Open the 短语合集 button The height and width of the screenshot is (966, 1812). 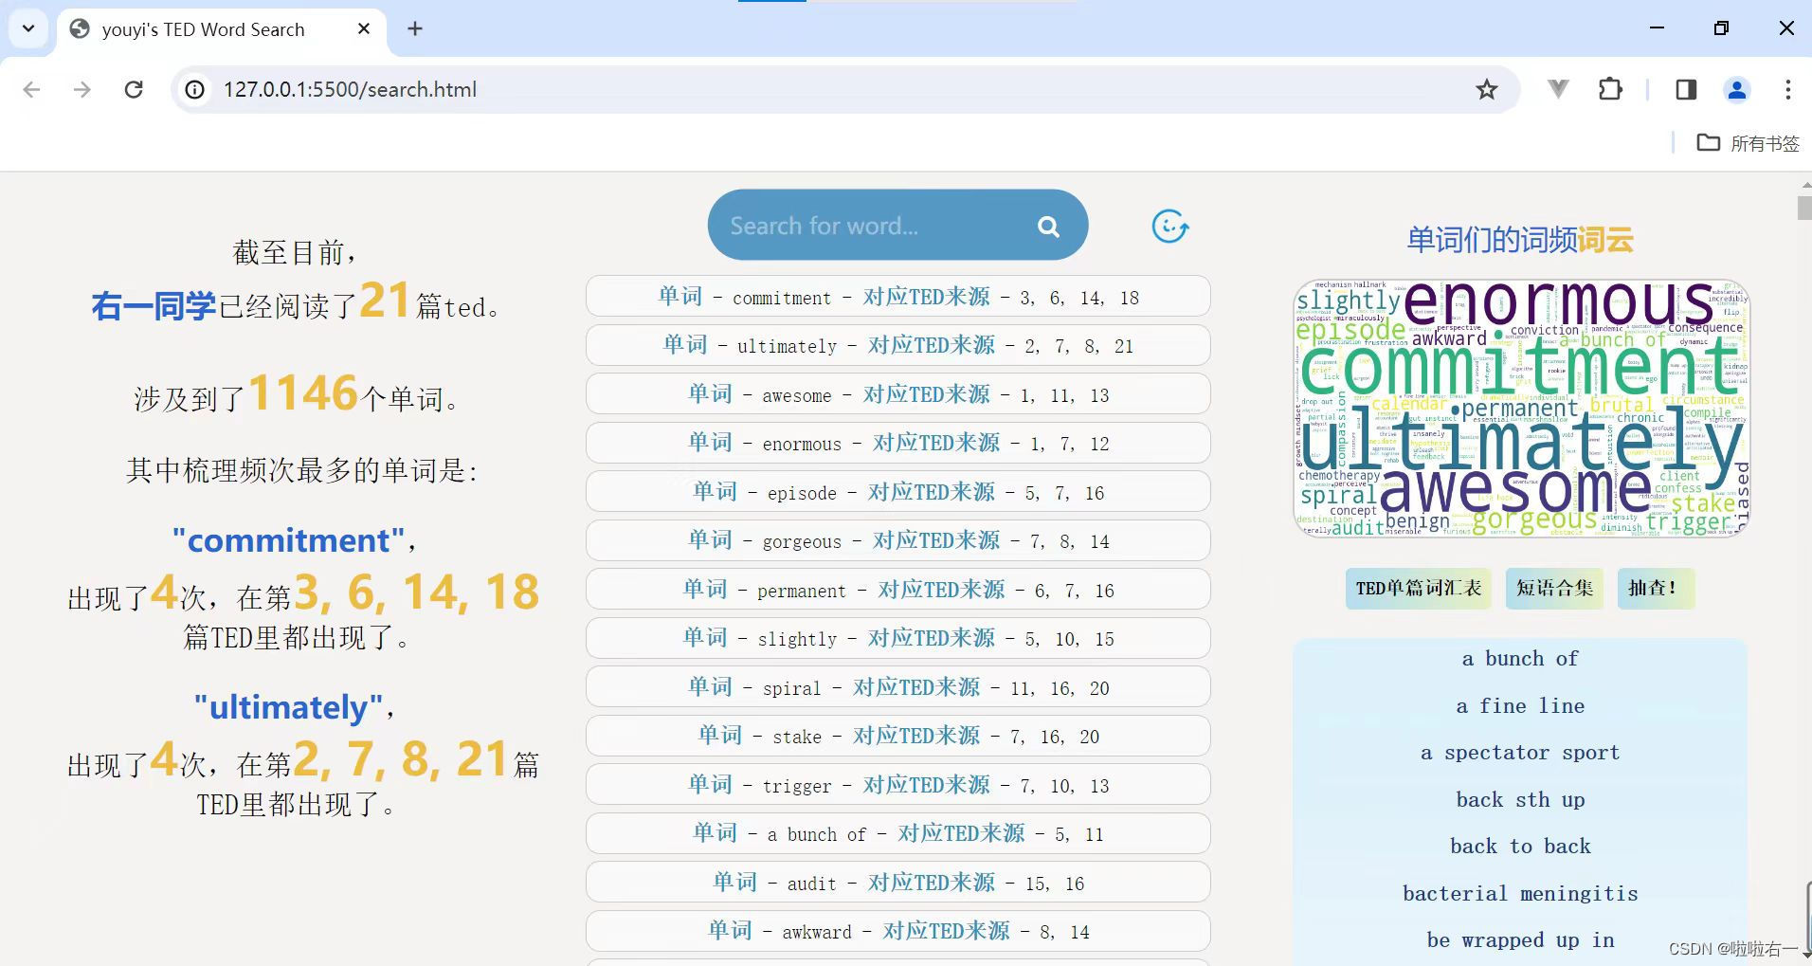pos(1554,589)
